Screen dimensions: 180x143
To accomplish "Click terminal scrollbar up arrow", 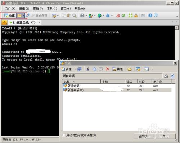I will pos(176,28).
